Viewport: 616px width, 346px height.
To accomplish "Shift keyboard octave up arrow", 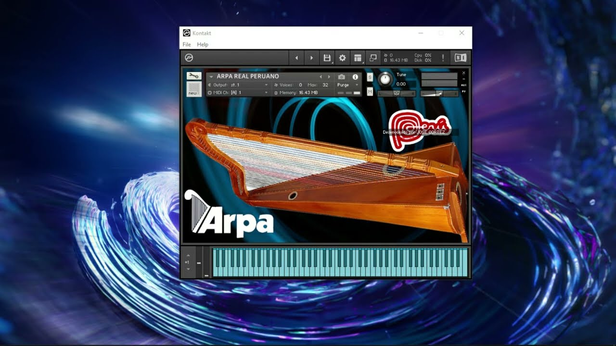I will (188, 256).
